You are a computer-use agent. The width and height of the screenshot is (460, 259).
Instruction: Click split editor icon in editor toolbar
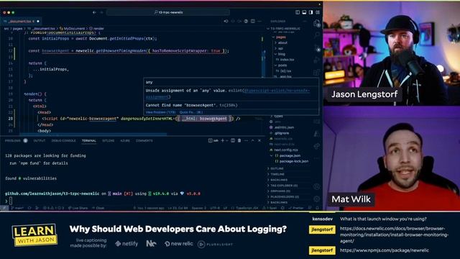tap(253, 22)
